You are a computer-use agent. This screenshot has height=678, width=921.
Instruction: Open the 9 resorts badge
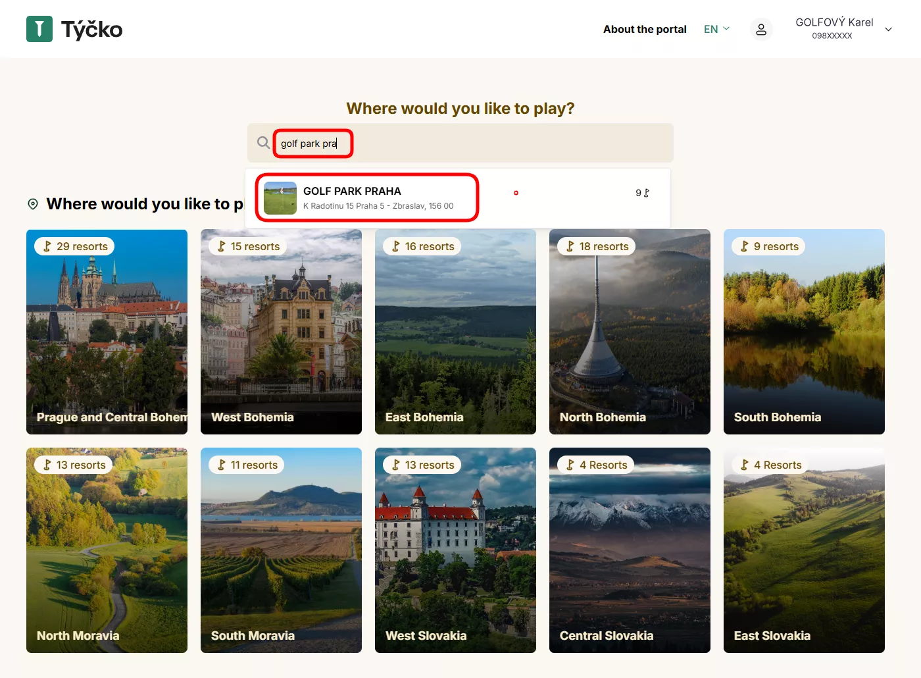(769, 246)
